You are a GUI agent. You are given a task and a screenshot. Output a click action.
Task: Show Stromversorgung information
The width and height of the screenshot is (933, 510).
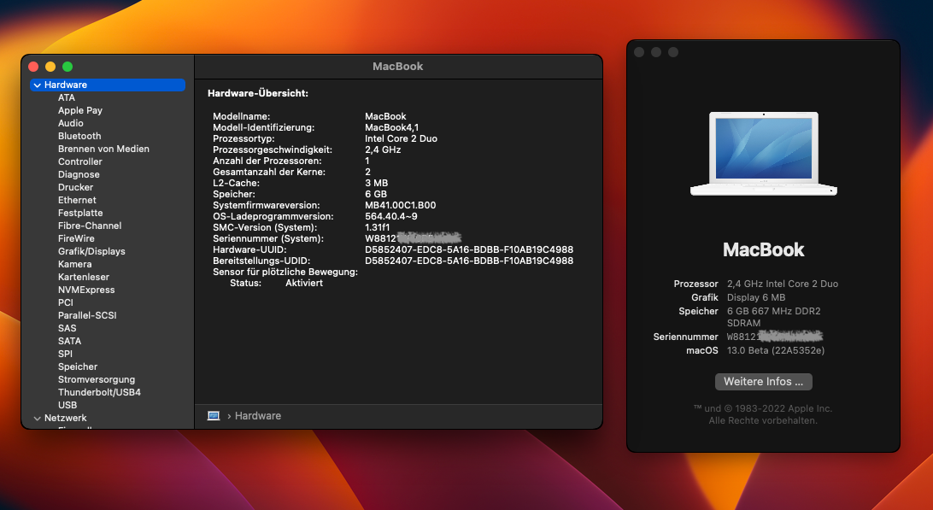click(97, 379)
